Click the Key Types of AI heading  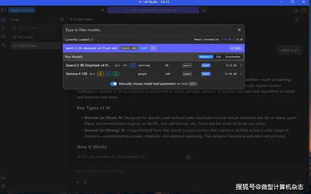pyautogui.click(x=94, y=108)
